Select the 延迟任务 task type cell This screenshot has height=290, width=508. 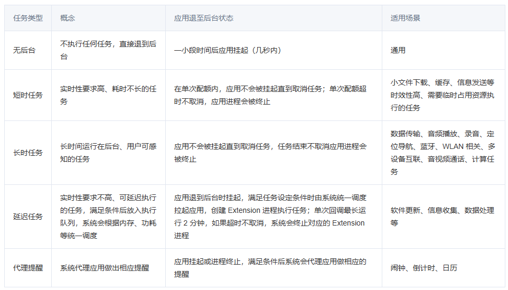(28, 217)
